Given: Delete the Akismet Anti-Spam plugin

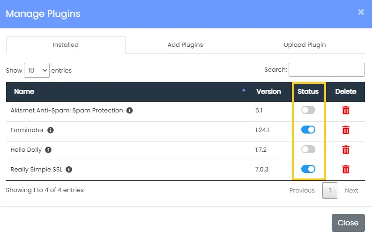Looking at the screenshot, I should coord(346,111).
